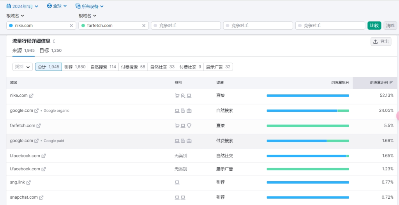Remove farfetch.com from the domain field
The width and height of the screenshot is (399, 205).
[144, 25]
